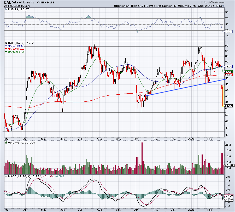235x212 pixels.
Task: Click the -1.5 label on MACD axis
Action: [x=227, y=207]
